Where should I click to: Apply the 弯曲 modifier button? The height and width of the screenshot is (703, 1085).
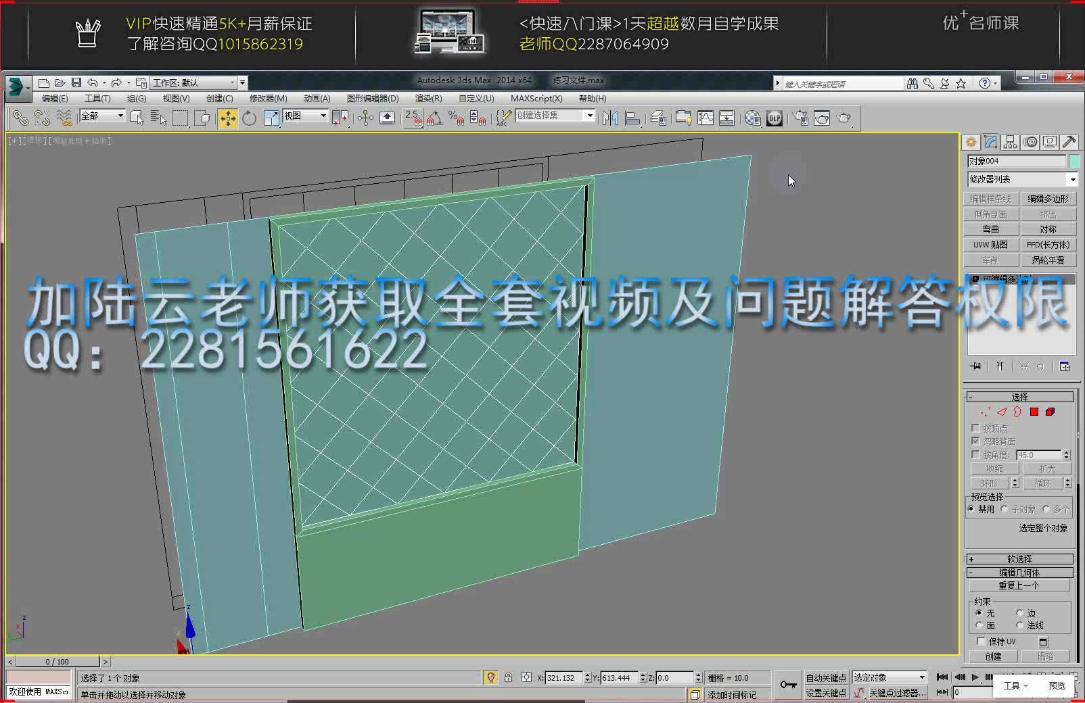991,228
